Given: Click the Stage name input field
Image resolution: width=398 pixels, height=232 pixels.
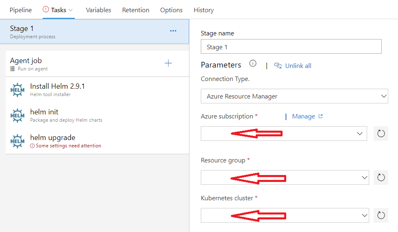Looking at the screenshot, I should pos(291,46).
